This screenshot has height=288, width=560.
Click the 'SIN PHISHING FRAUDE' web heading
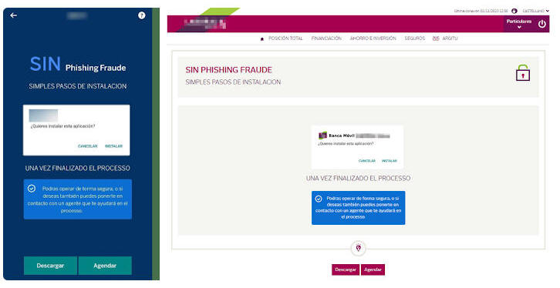pyautogui.click(x=228, y=70)
